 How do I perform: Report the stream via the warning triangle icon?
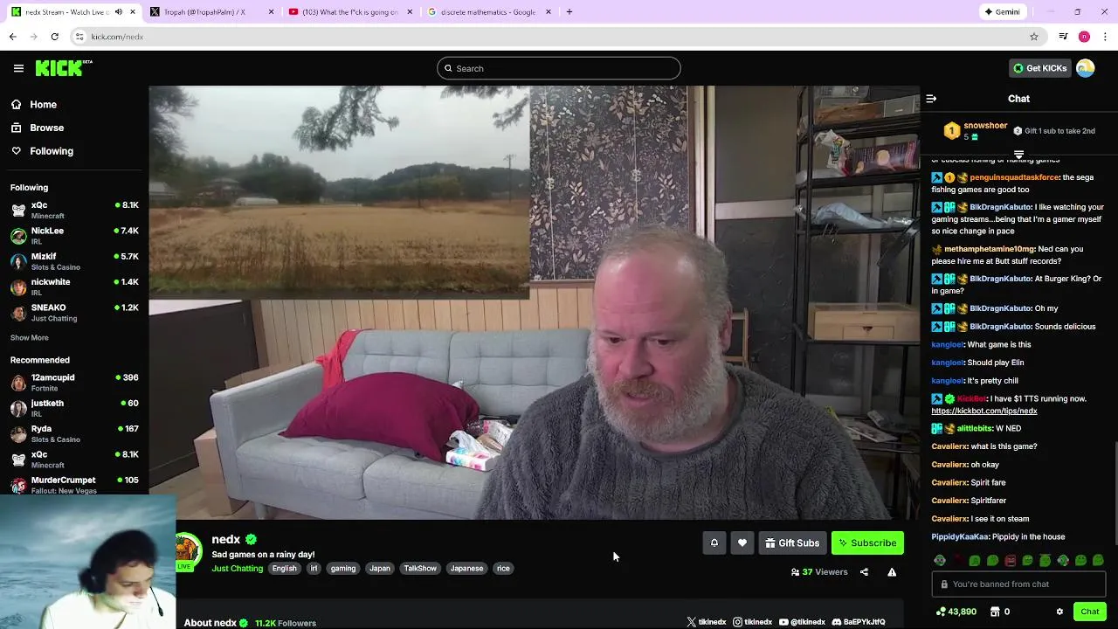[x=892, y=572]
